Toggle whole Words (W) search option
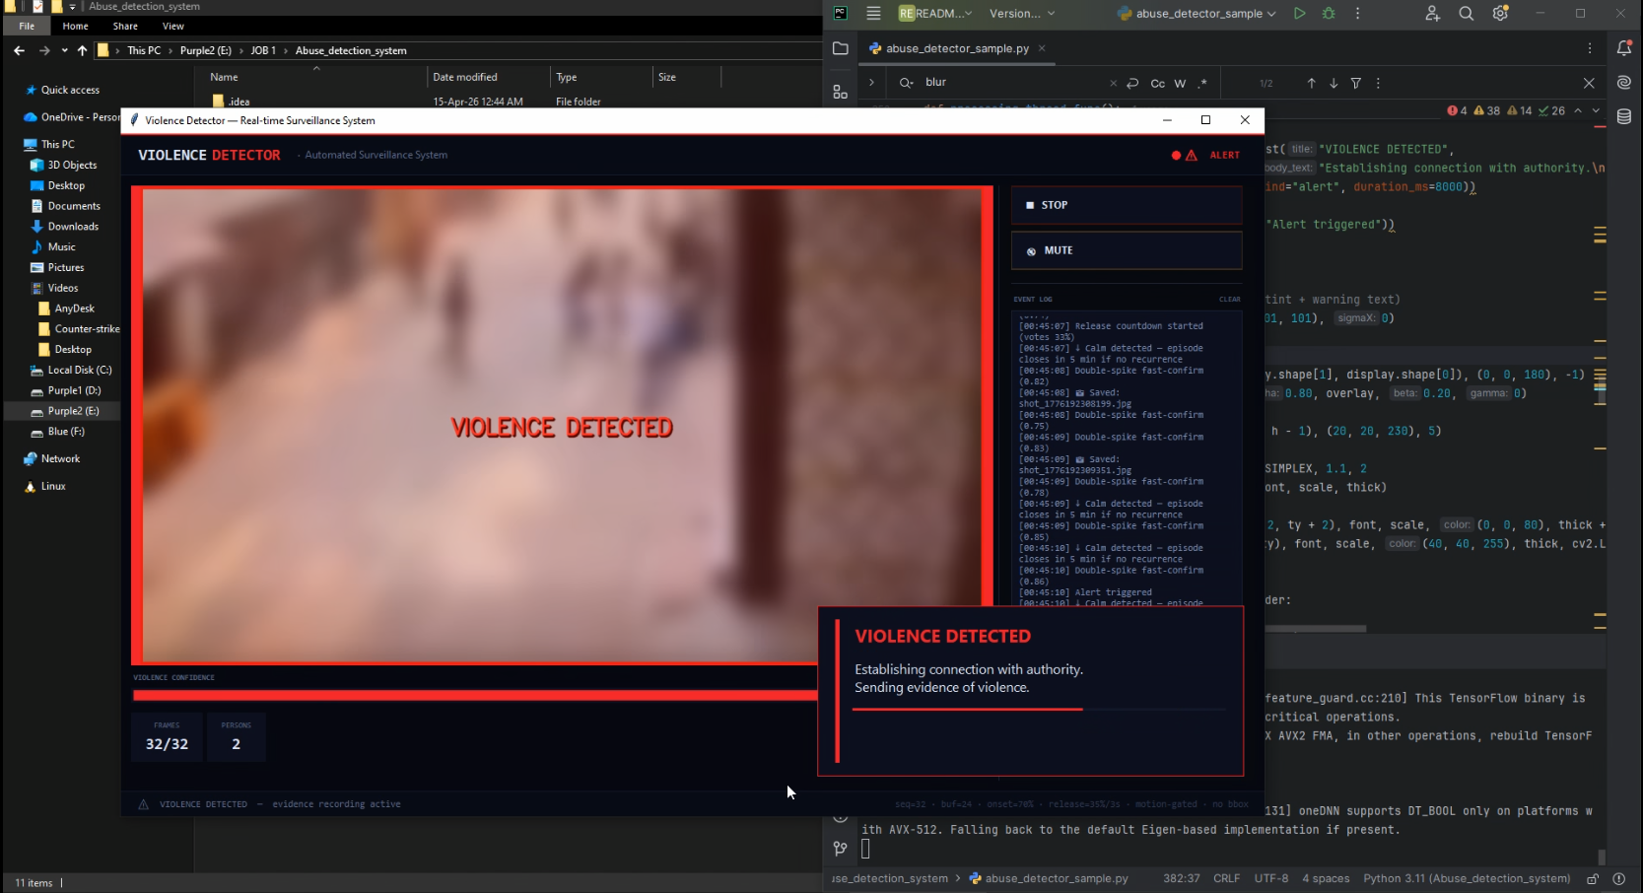 (x=1180, y=84)
